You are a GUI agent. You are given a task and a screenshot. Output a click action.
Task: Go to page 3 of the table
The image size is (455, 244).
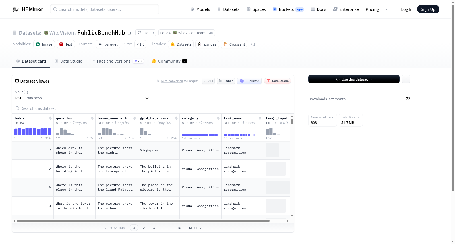pyautogui.click(x=154, y=228)
